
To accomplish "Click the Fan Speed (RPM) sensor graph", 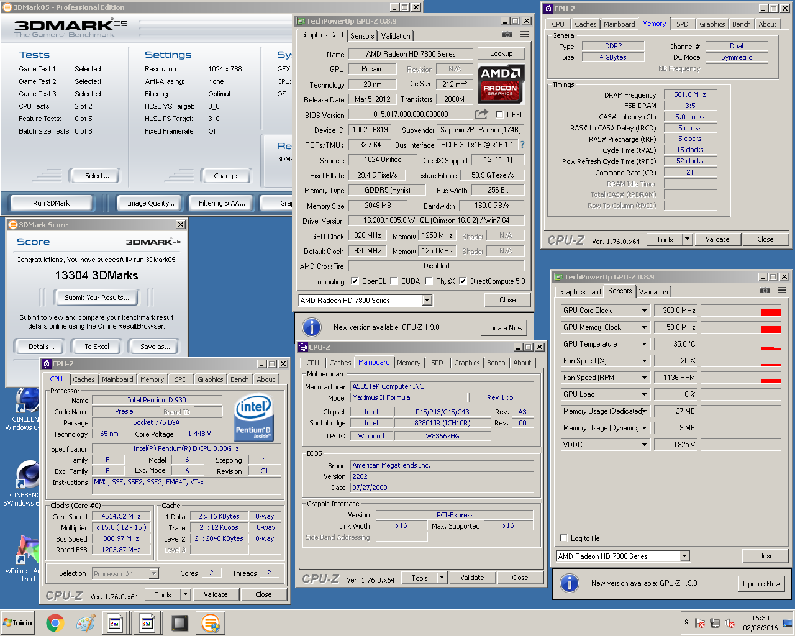I will tap(741, 378).
